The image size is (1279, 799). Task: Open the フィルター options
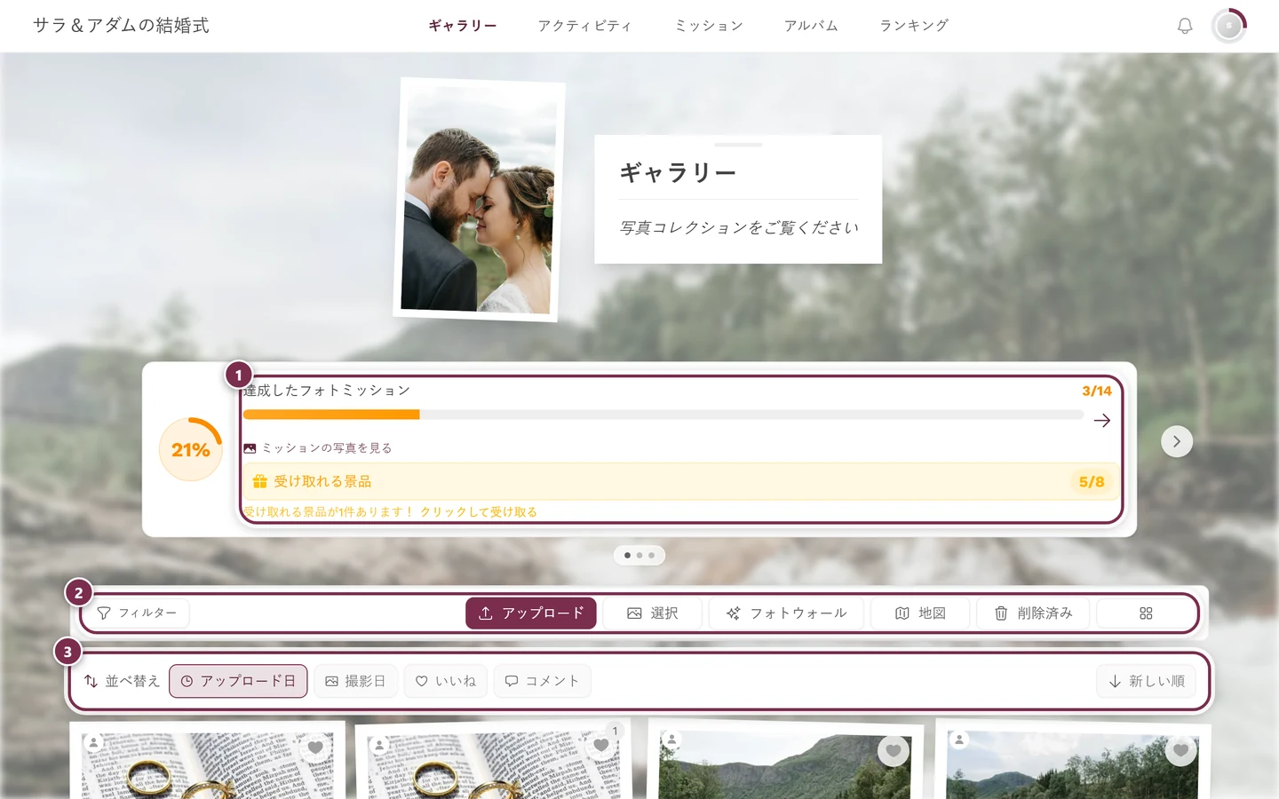point(137,613)
